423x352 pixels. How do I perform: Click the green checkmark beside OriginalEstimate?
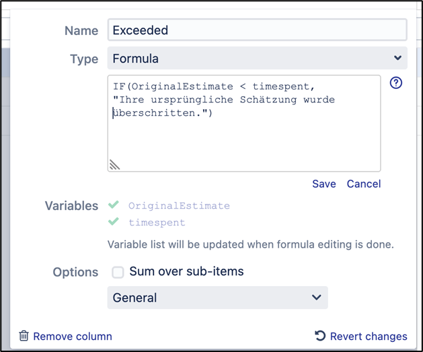point(114,205)
